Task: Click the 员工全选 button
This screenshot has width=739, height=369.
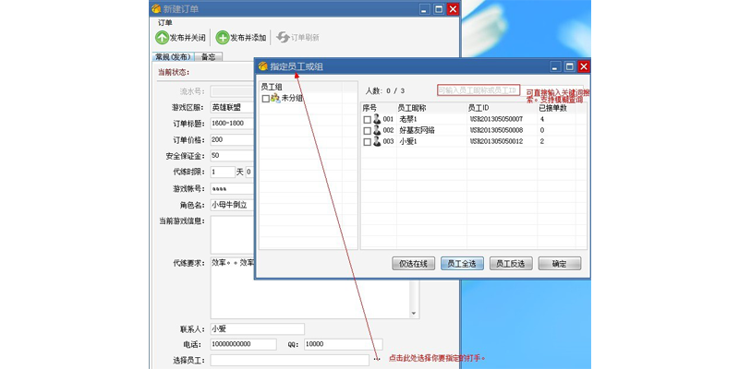Action: (x=463, y=264)
